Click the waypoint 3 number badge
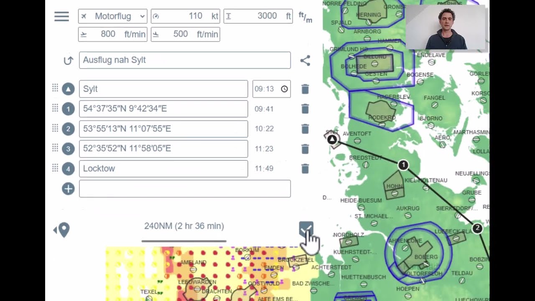535x301 pixels. (68, 149)
